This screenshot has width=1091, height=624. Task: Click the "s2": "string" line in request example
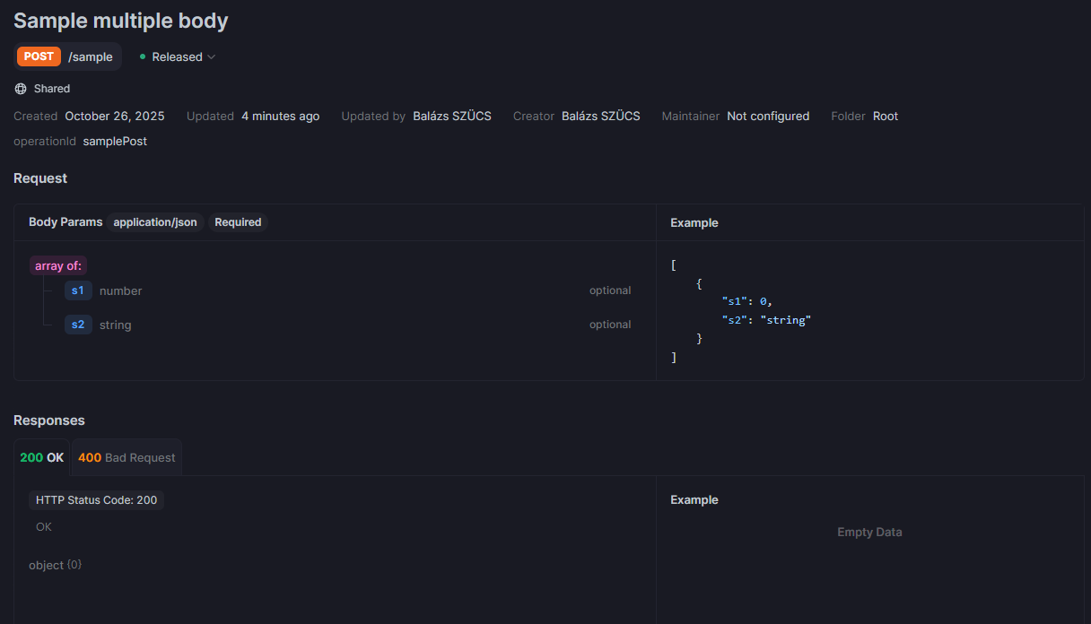tap(765, 320)
